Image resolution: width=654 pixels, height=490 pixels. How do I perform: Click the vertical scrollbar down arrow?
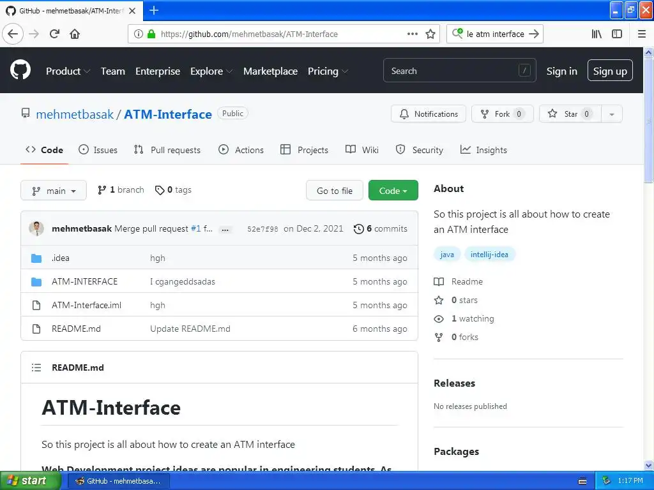point(649,465)
